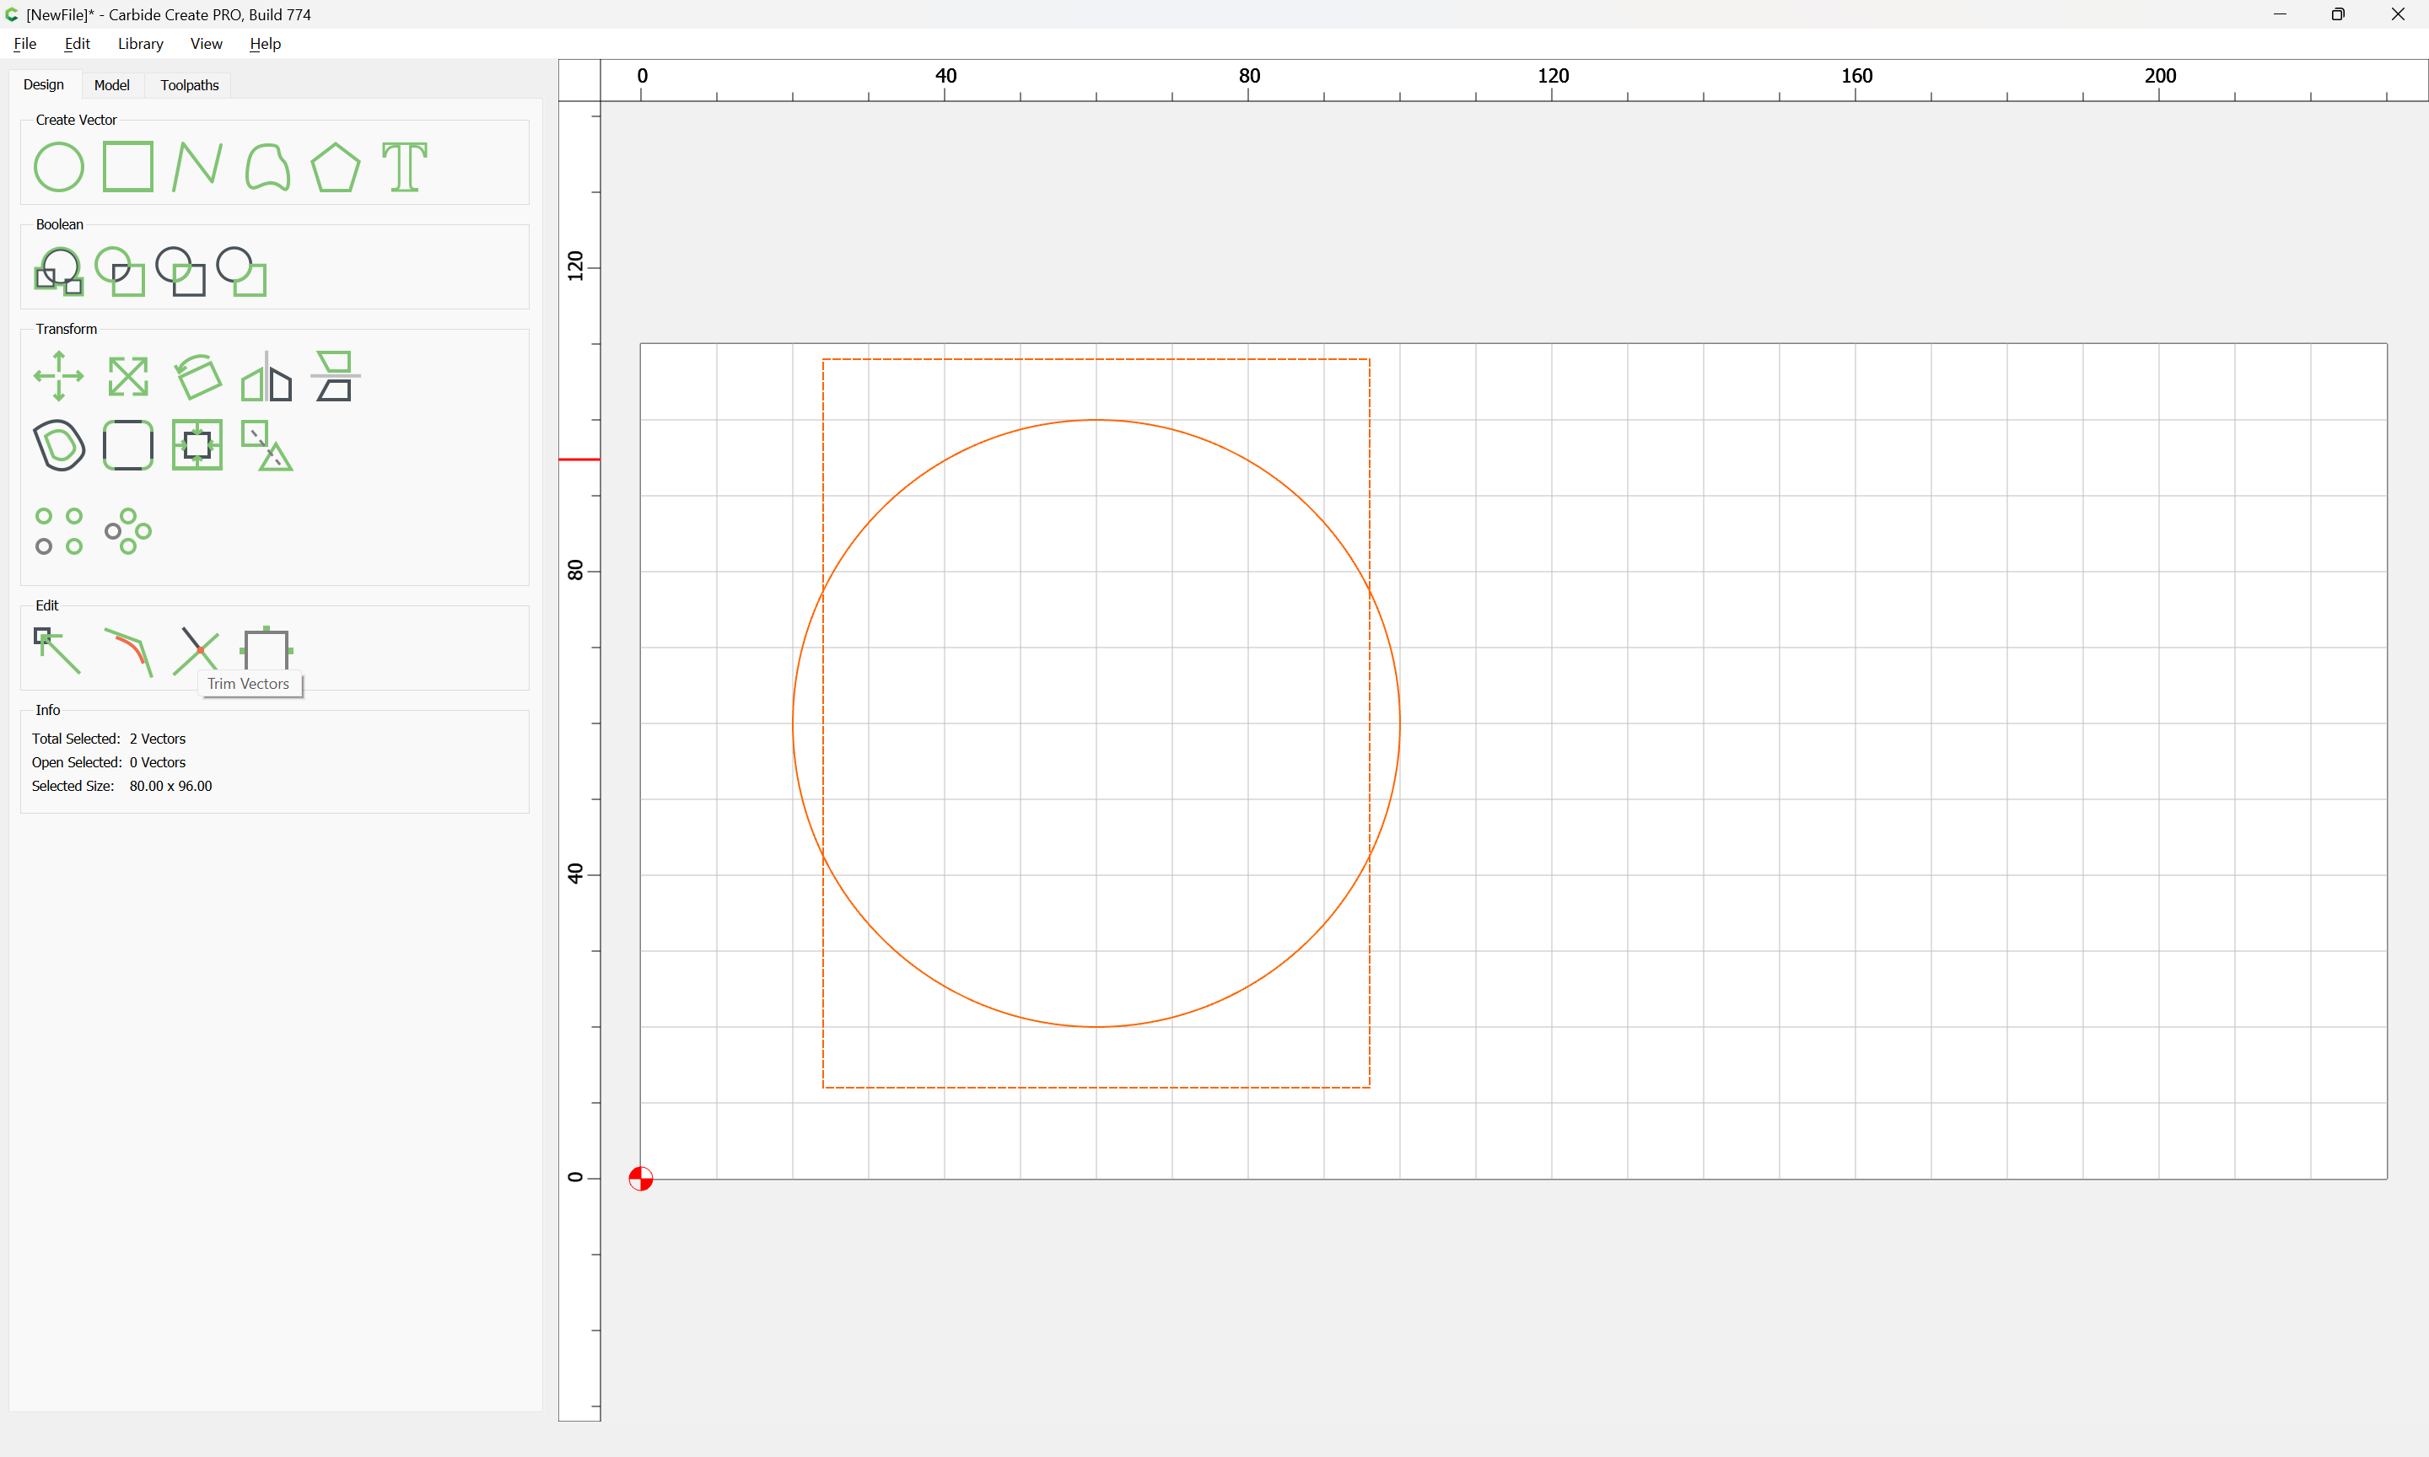The image size is (2429, 1457).
Task: Open the Linear Array tool
Action: [x=59, y=531]
